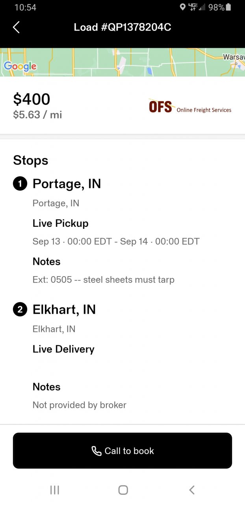Image resolution: width=245 pixels, height=505 pixels.
Task: Tap the Google logo on map
Action: tap(20, 66)
